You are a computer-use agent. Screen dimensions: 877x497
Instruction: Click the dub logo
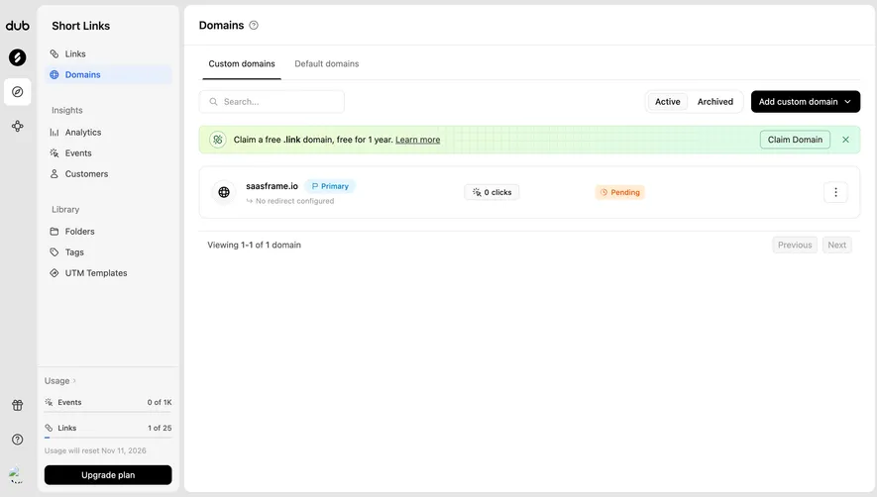tap(17, 26)
